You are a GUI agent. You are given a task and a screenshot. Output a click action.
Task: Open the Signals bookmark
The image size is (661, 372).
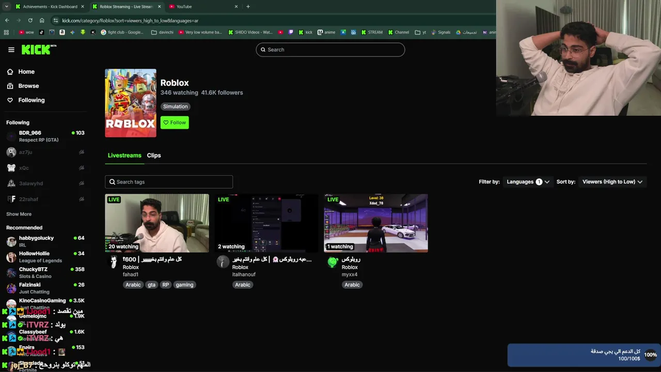(x=440, y=32)
